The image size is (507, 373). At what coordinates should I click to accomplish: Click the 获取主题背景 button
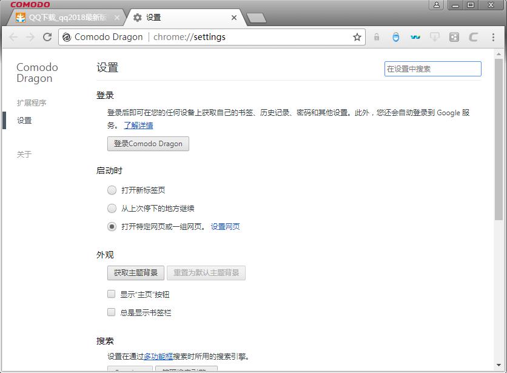[x=136, y=273]
